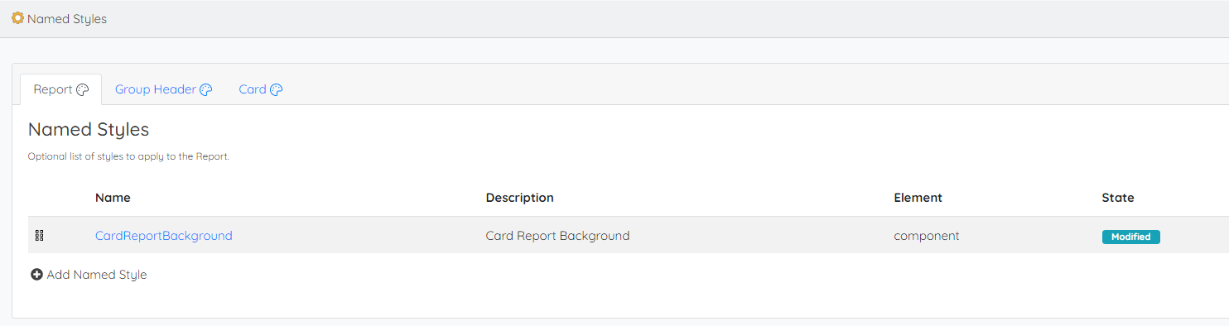
Task: Click the palette icon on the Card tab
Action: pyautogui.click(x=277, y=90)
